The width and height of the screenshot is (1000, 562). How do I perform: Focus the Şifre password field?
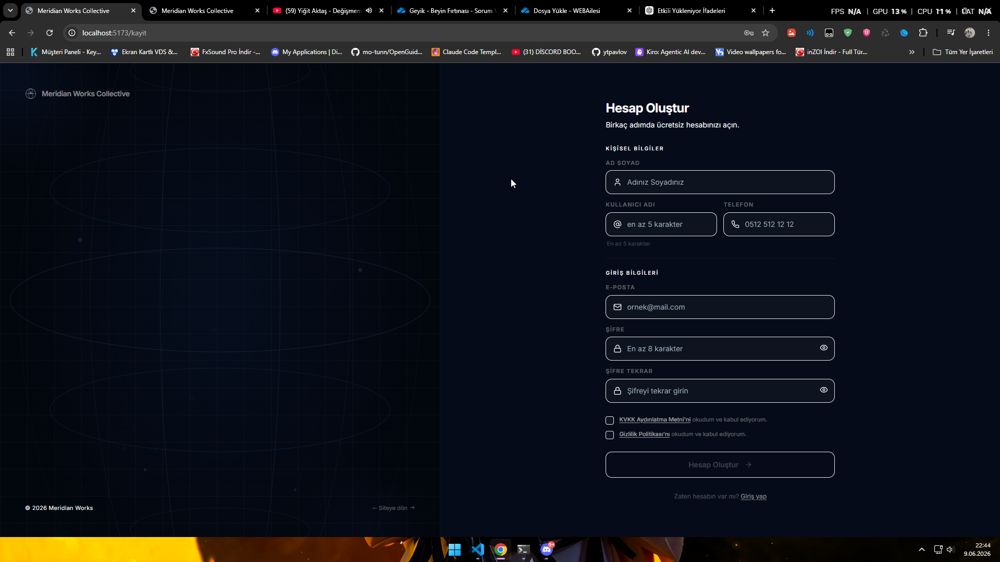(720, 349)
